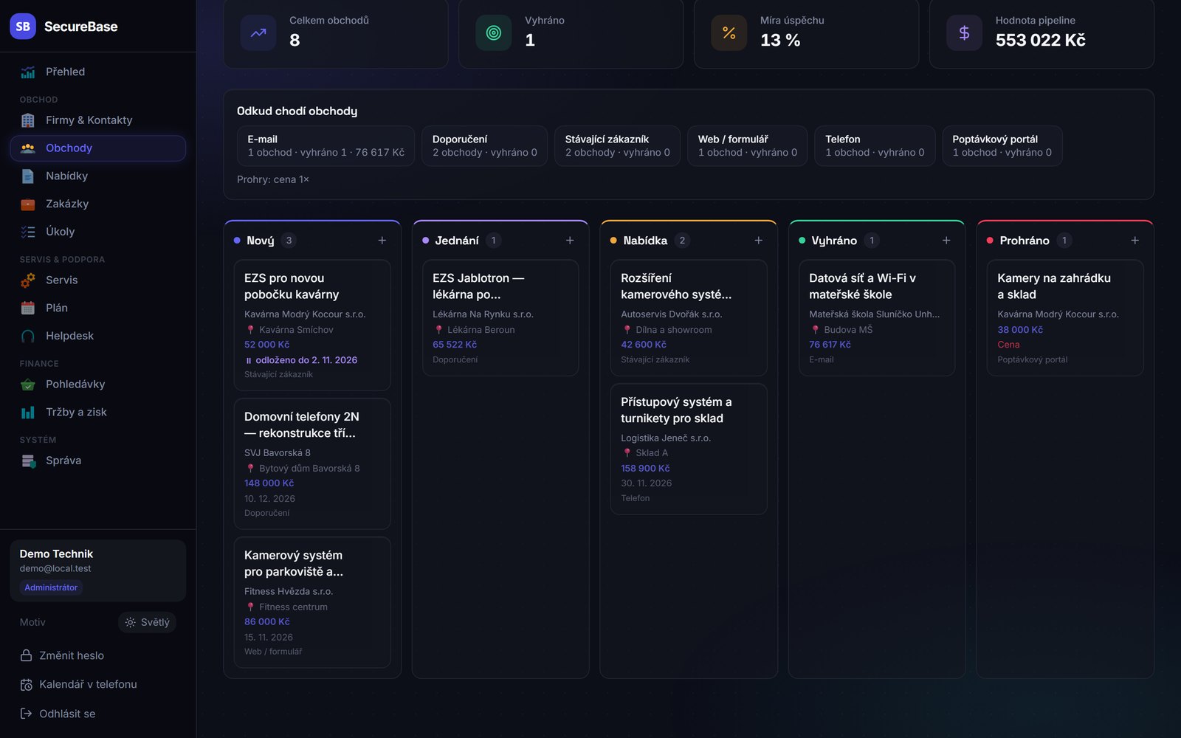Open the Kamerový systém pro parkoviště card
Screen dimensions: 1181x738
click(x=312, y=603)
